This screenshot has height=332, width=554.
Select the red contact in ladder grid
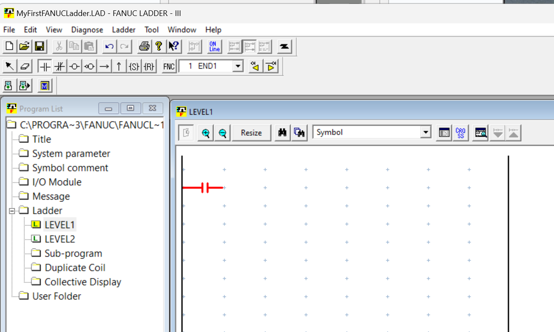pyautogui.click(x=203, y=188)
